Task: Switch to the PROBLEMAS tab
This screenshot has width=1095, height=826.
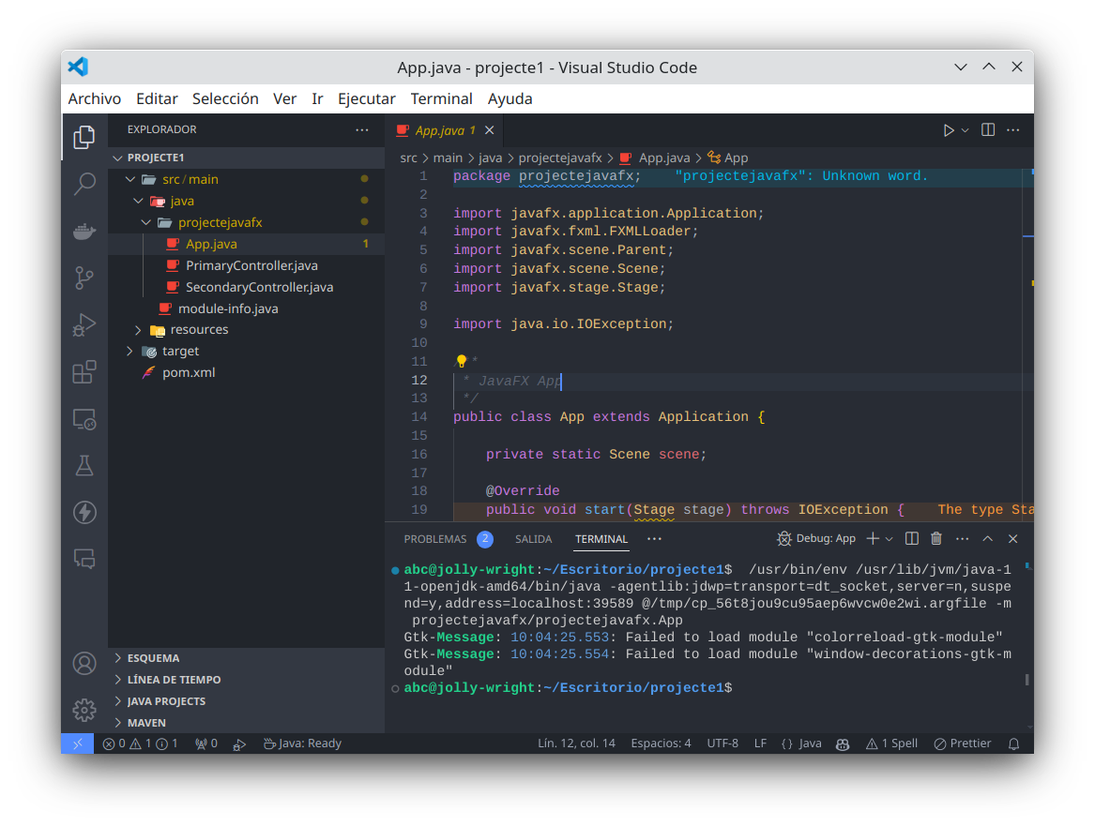Action: pyautogui.click(x=435, y=538)
